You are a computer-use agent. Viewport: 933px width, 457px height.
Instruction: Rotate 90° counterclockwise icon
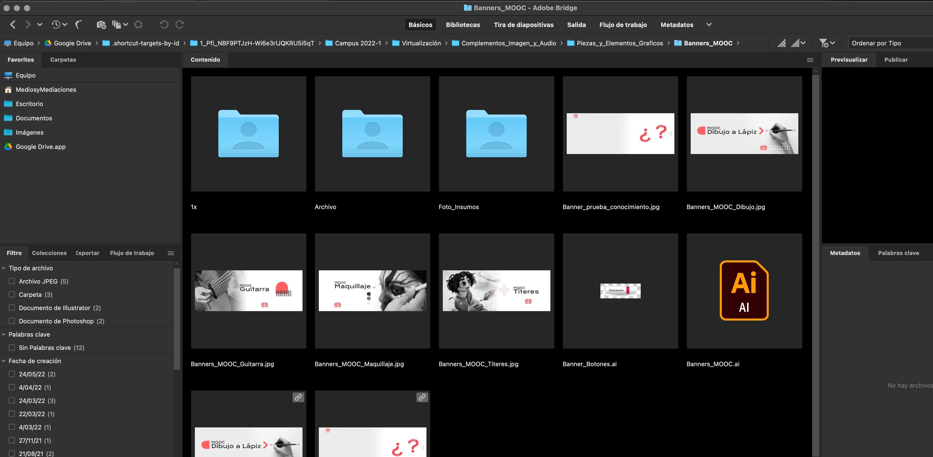point(164,25)
